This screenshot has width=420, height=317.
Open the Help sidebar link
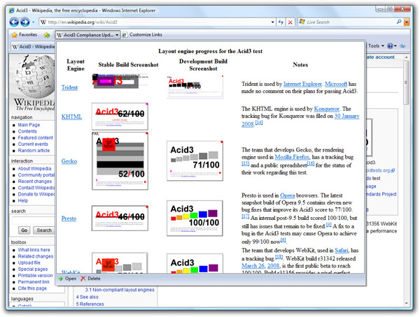point(23,200)
